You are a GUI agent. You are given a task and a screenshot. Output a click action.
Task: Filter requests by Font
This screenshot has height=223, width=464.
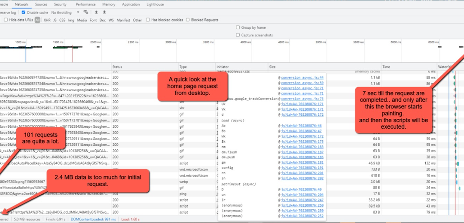click(x=93, y=20)
